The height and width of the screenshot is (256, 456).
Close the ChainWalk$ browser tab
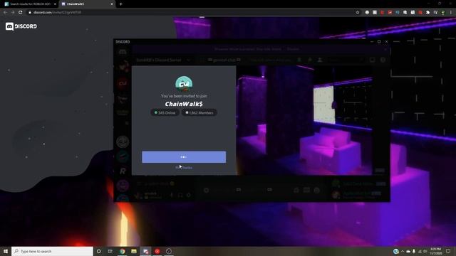pyautogui.click(x=112, y=4)
